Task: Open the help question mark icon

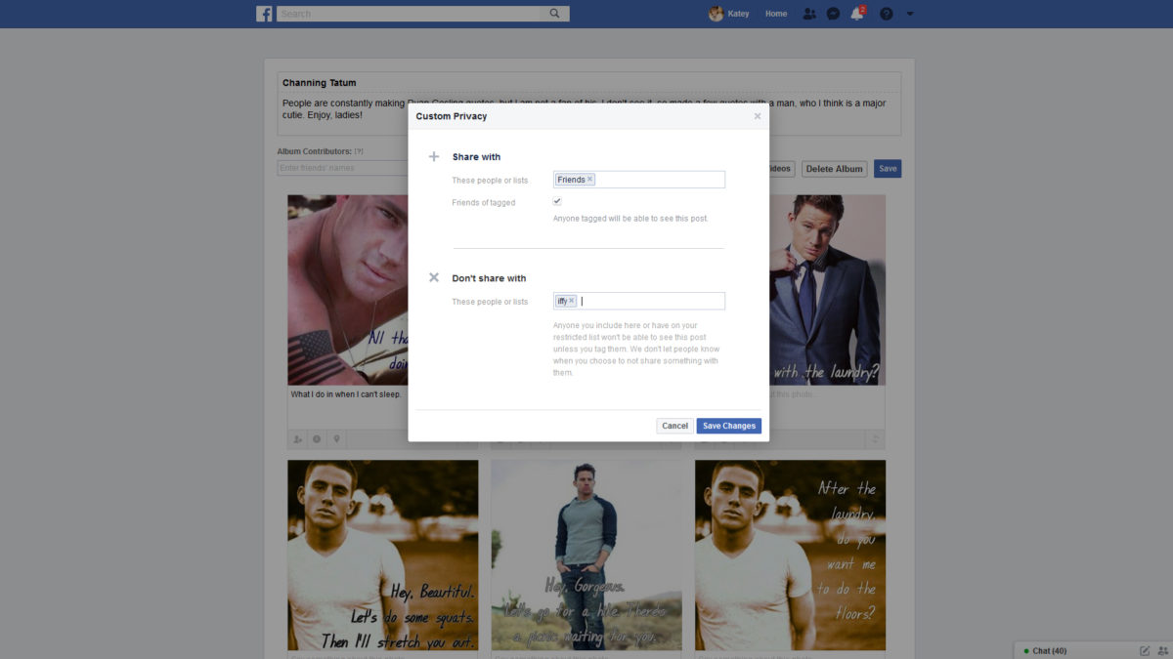Action: click(886, 14)
